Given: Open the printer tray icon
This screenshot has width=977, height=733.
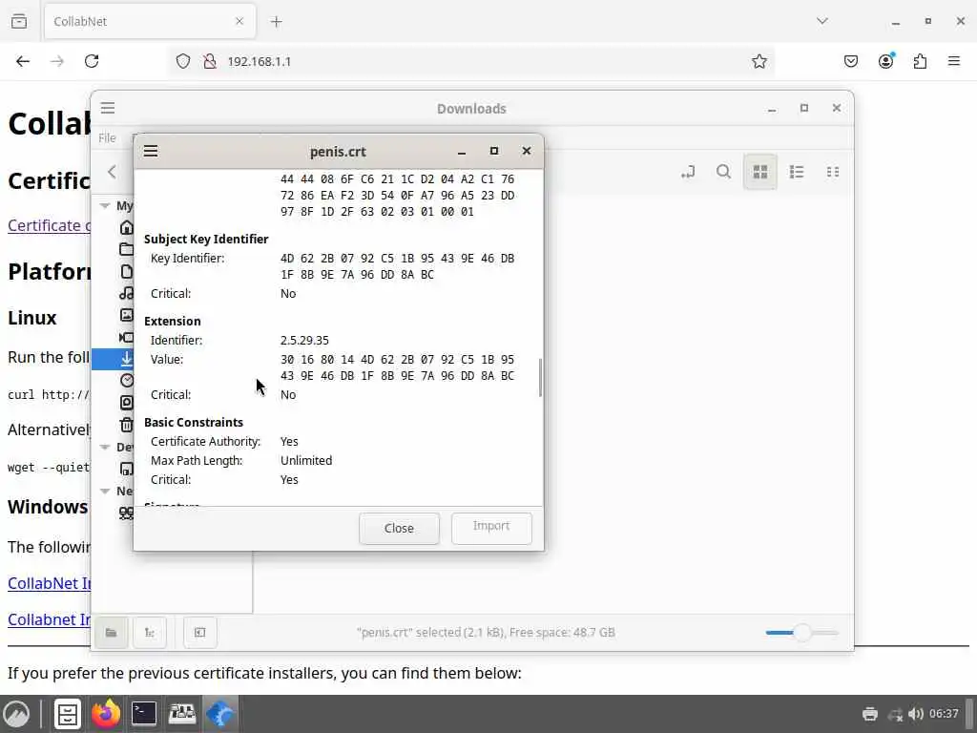Looking at the screenshot, I should coord(870,714).
